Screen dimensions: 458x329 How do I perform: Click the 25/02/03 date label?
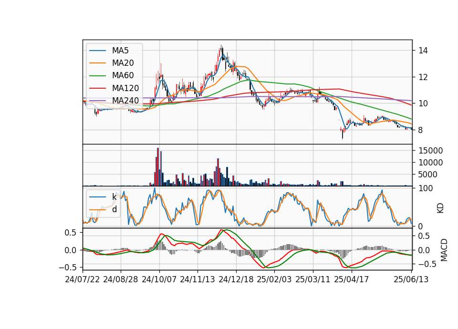pos(274,279)
